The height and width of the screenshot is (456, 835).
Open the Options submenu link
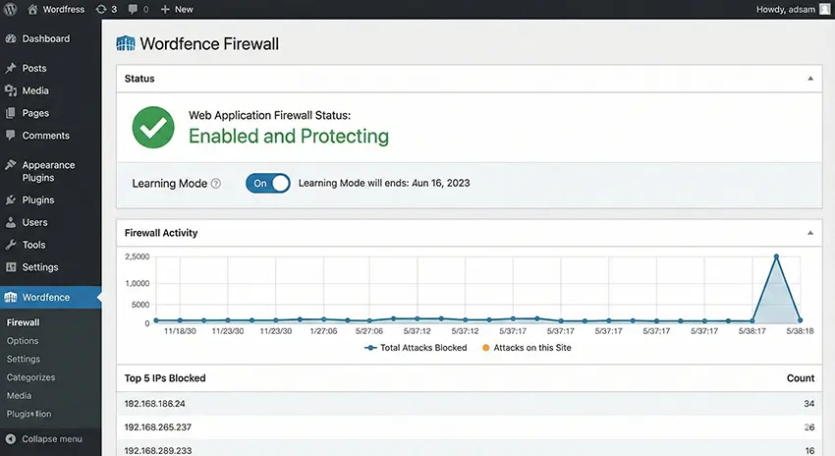(23, 340)
